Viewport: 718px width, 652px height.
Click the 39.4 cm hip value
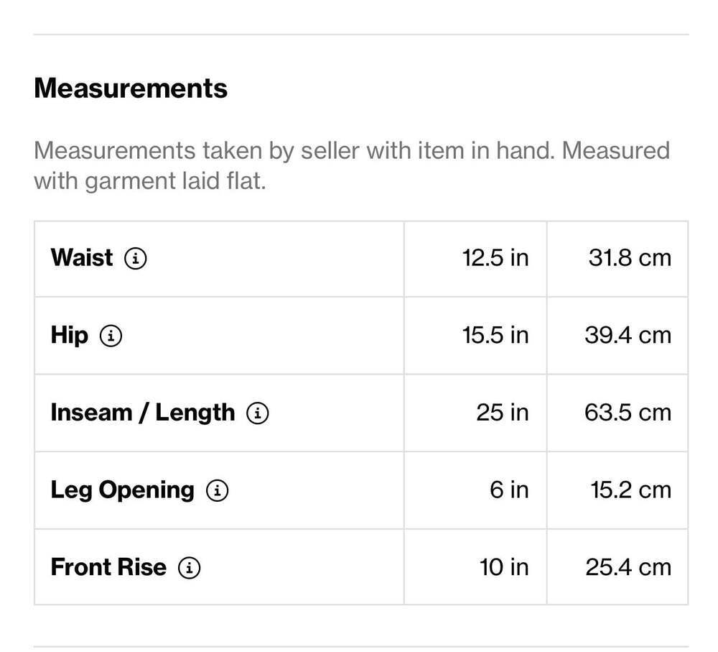point(628,335)
